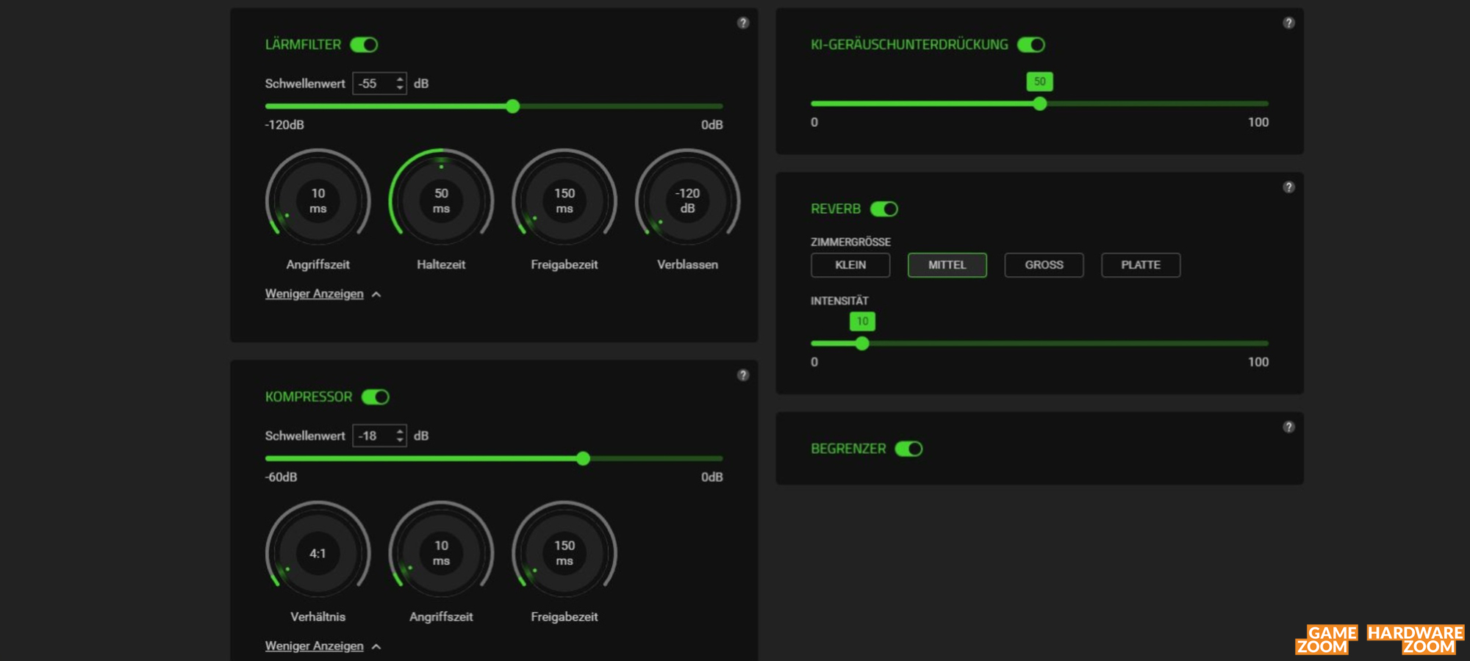Click the 100 maximum label under KI noise slider
1470x661 pixels.
(x=1258, y=123)
